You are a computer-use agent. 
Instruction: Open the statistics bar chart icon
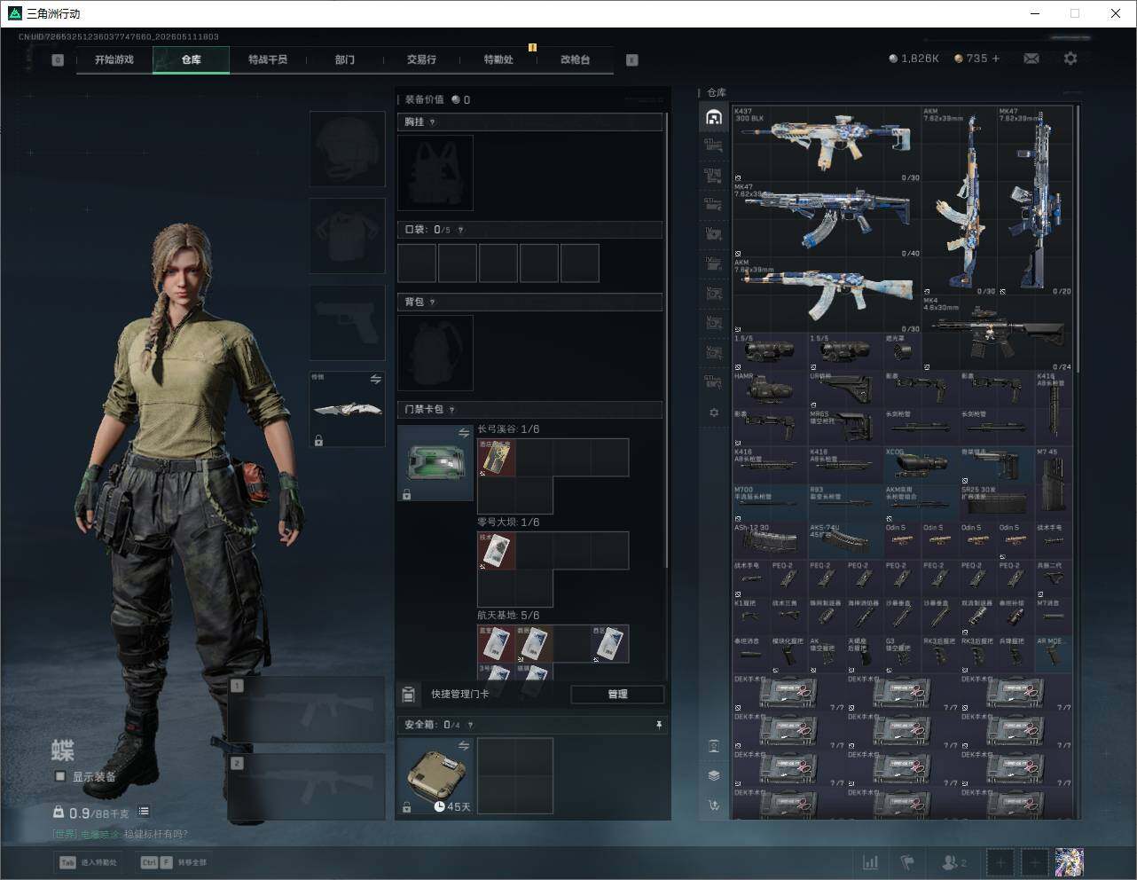pos(871,862)
